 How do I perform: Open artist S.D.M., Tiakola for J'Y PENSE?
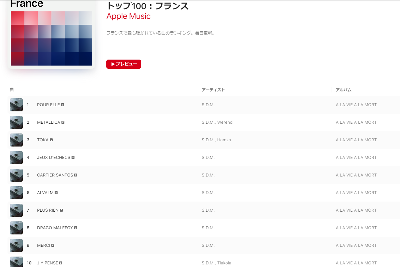(216, 263)
